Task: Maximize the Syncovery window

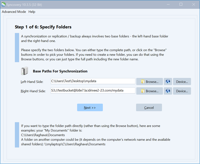Action: coord(181,4)
